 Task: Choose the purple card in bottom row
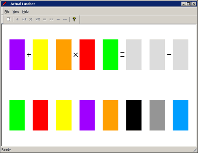87,115
